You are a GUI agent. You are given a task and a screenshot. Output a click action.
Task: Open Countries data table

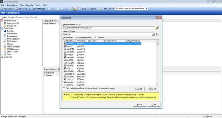click(x=9, y=31)
